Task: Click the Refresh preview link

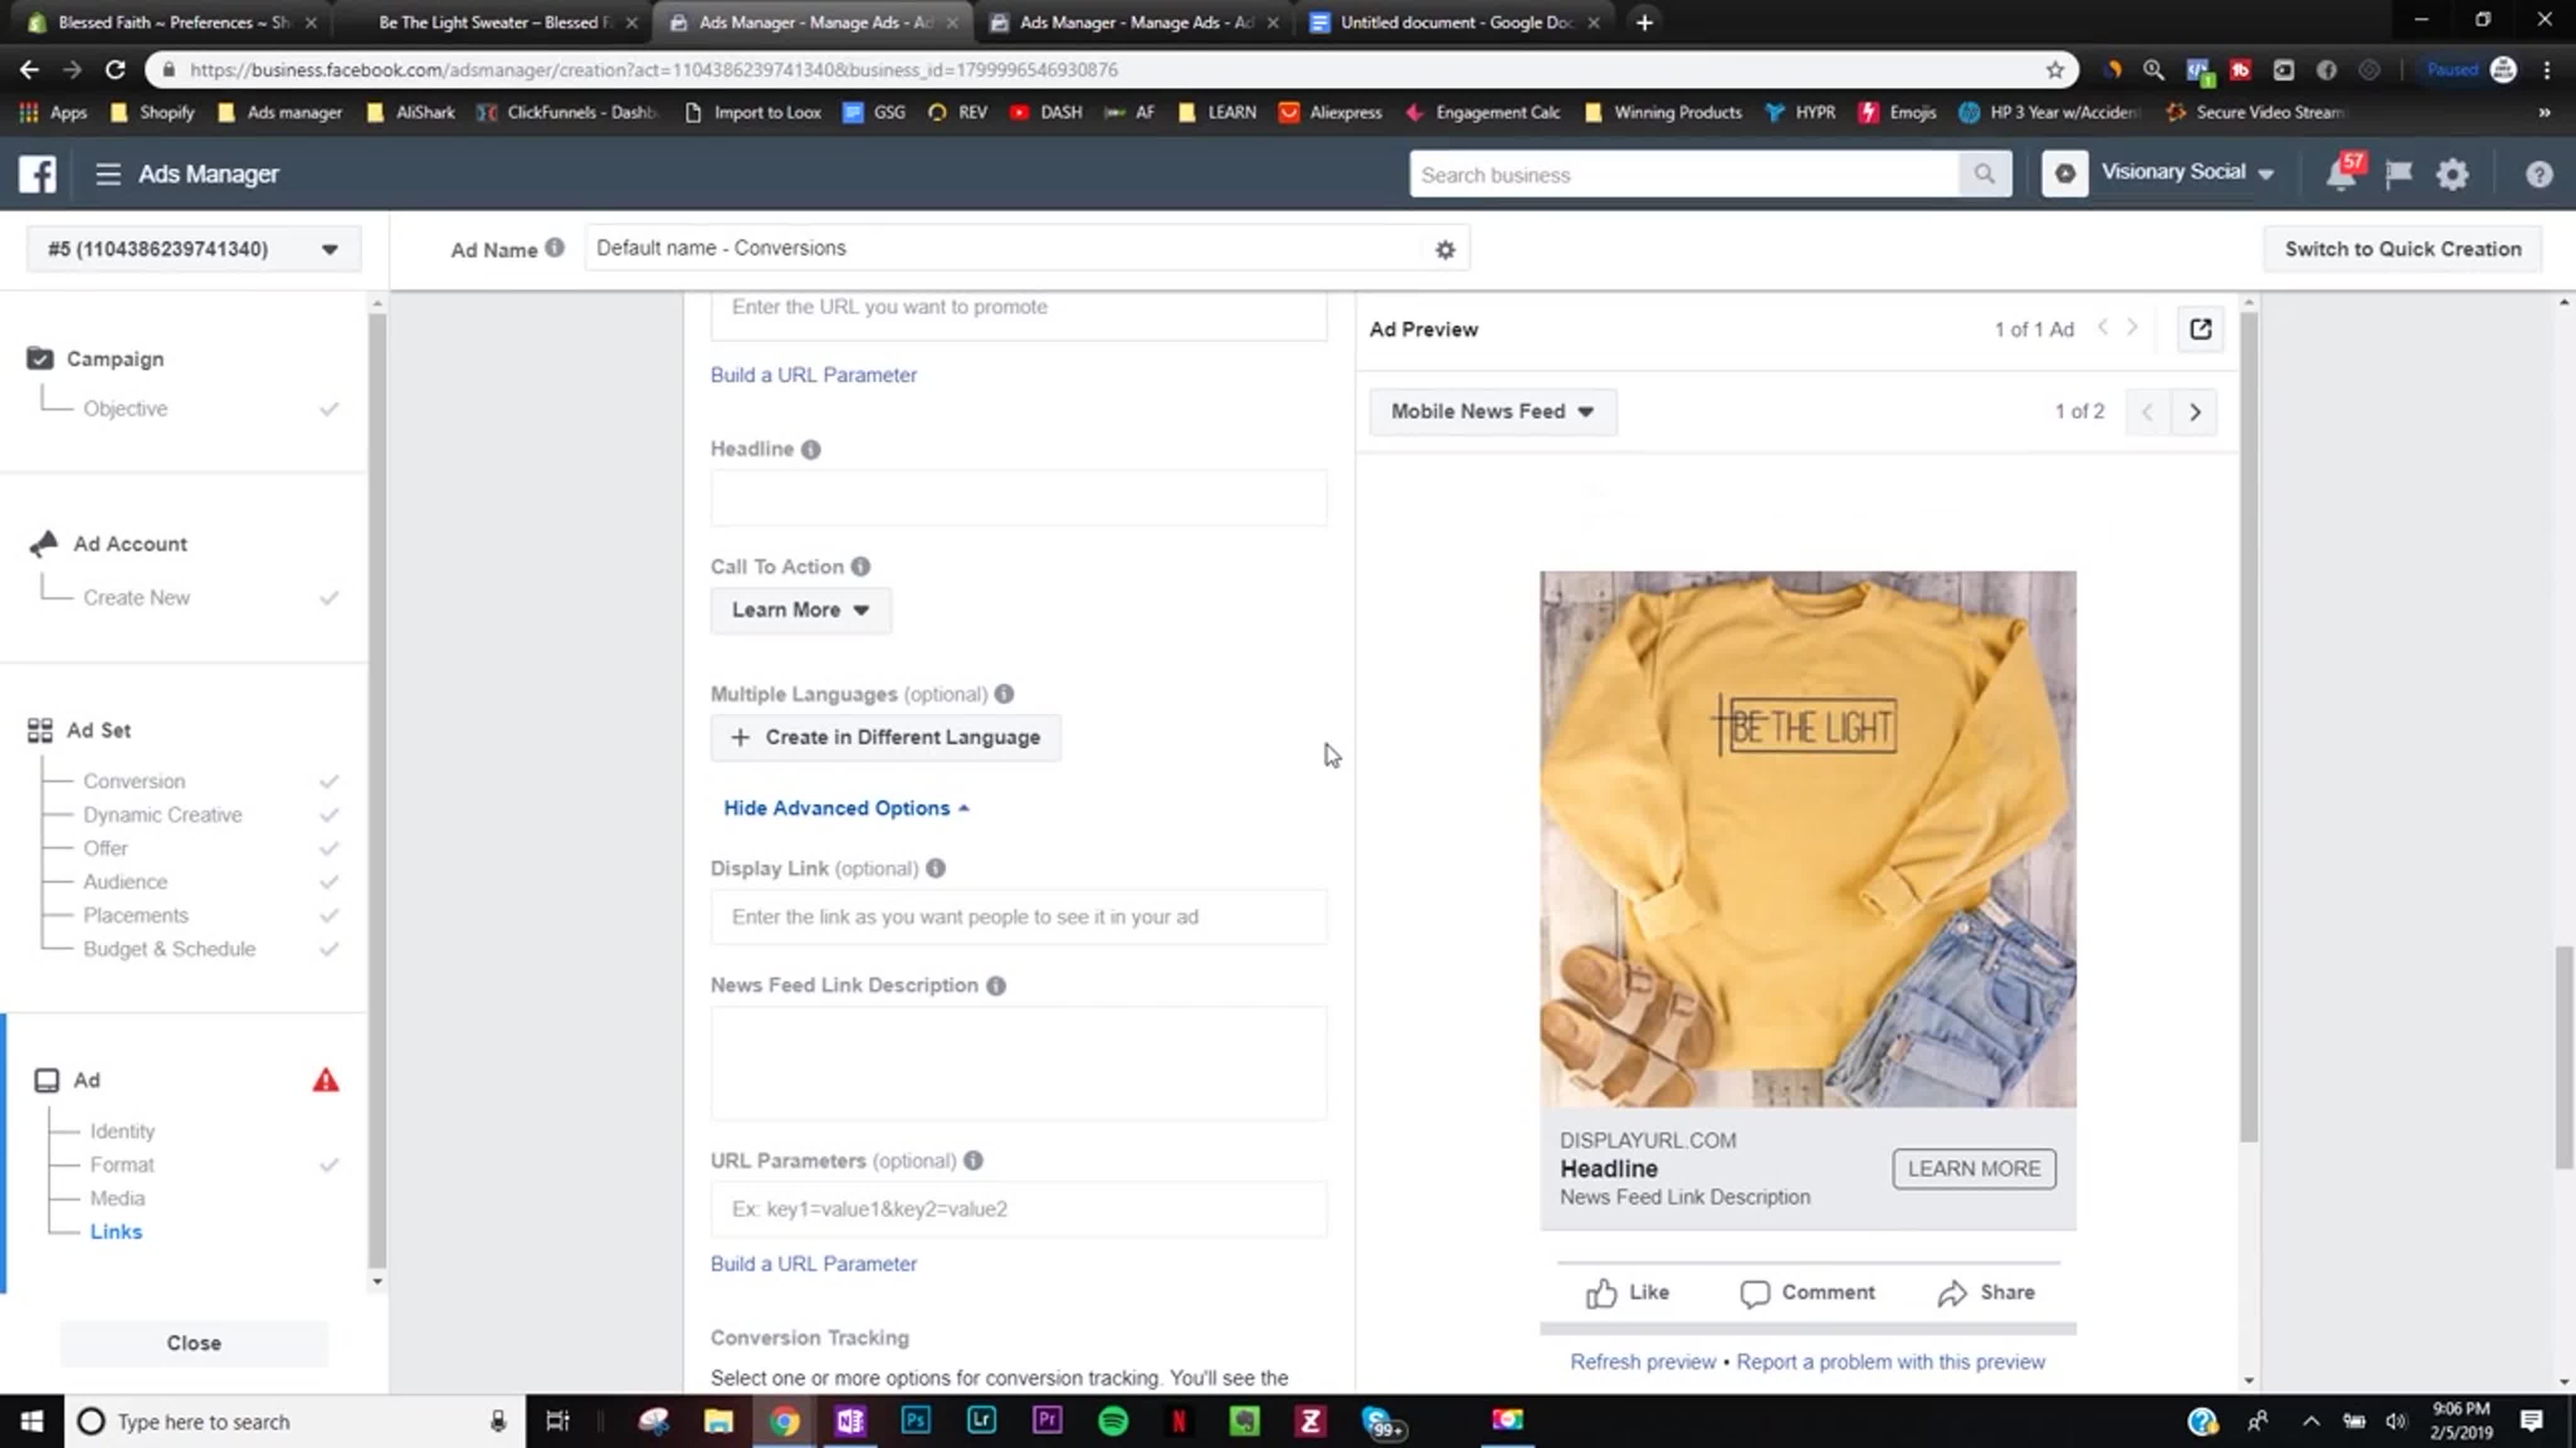Action: (1642, 1361)
